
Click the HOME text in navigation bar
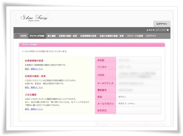[23, 36]
